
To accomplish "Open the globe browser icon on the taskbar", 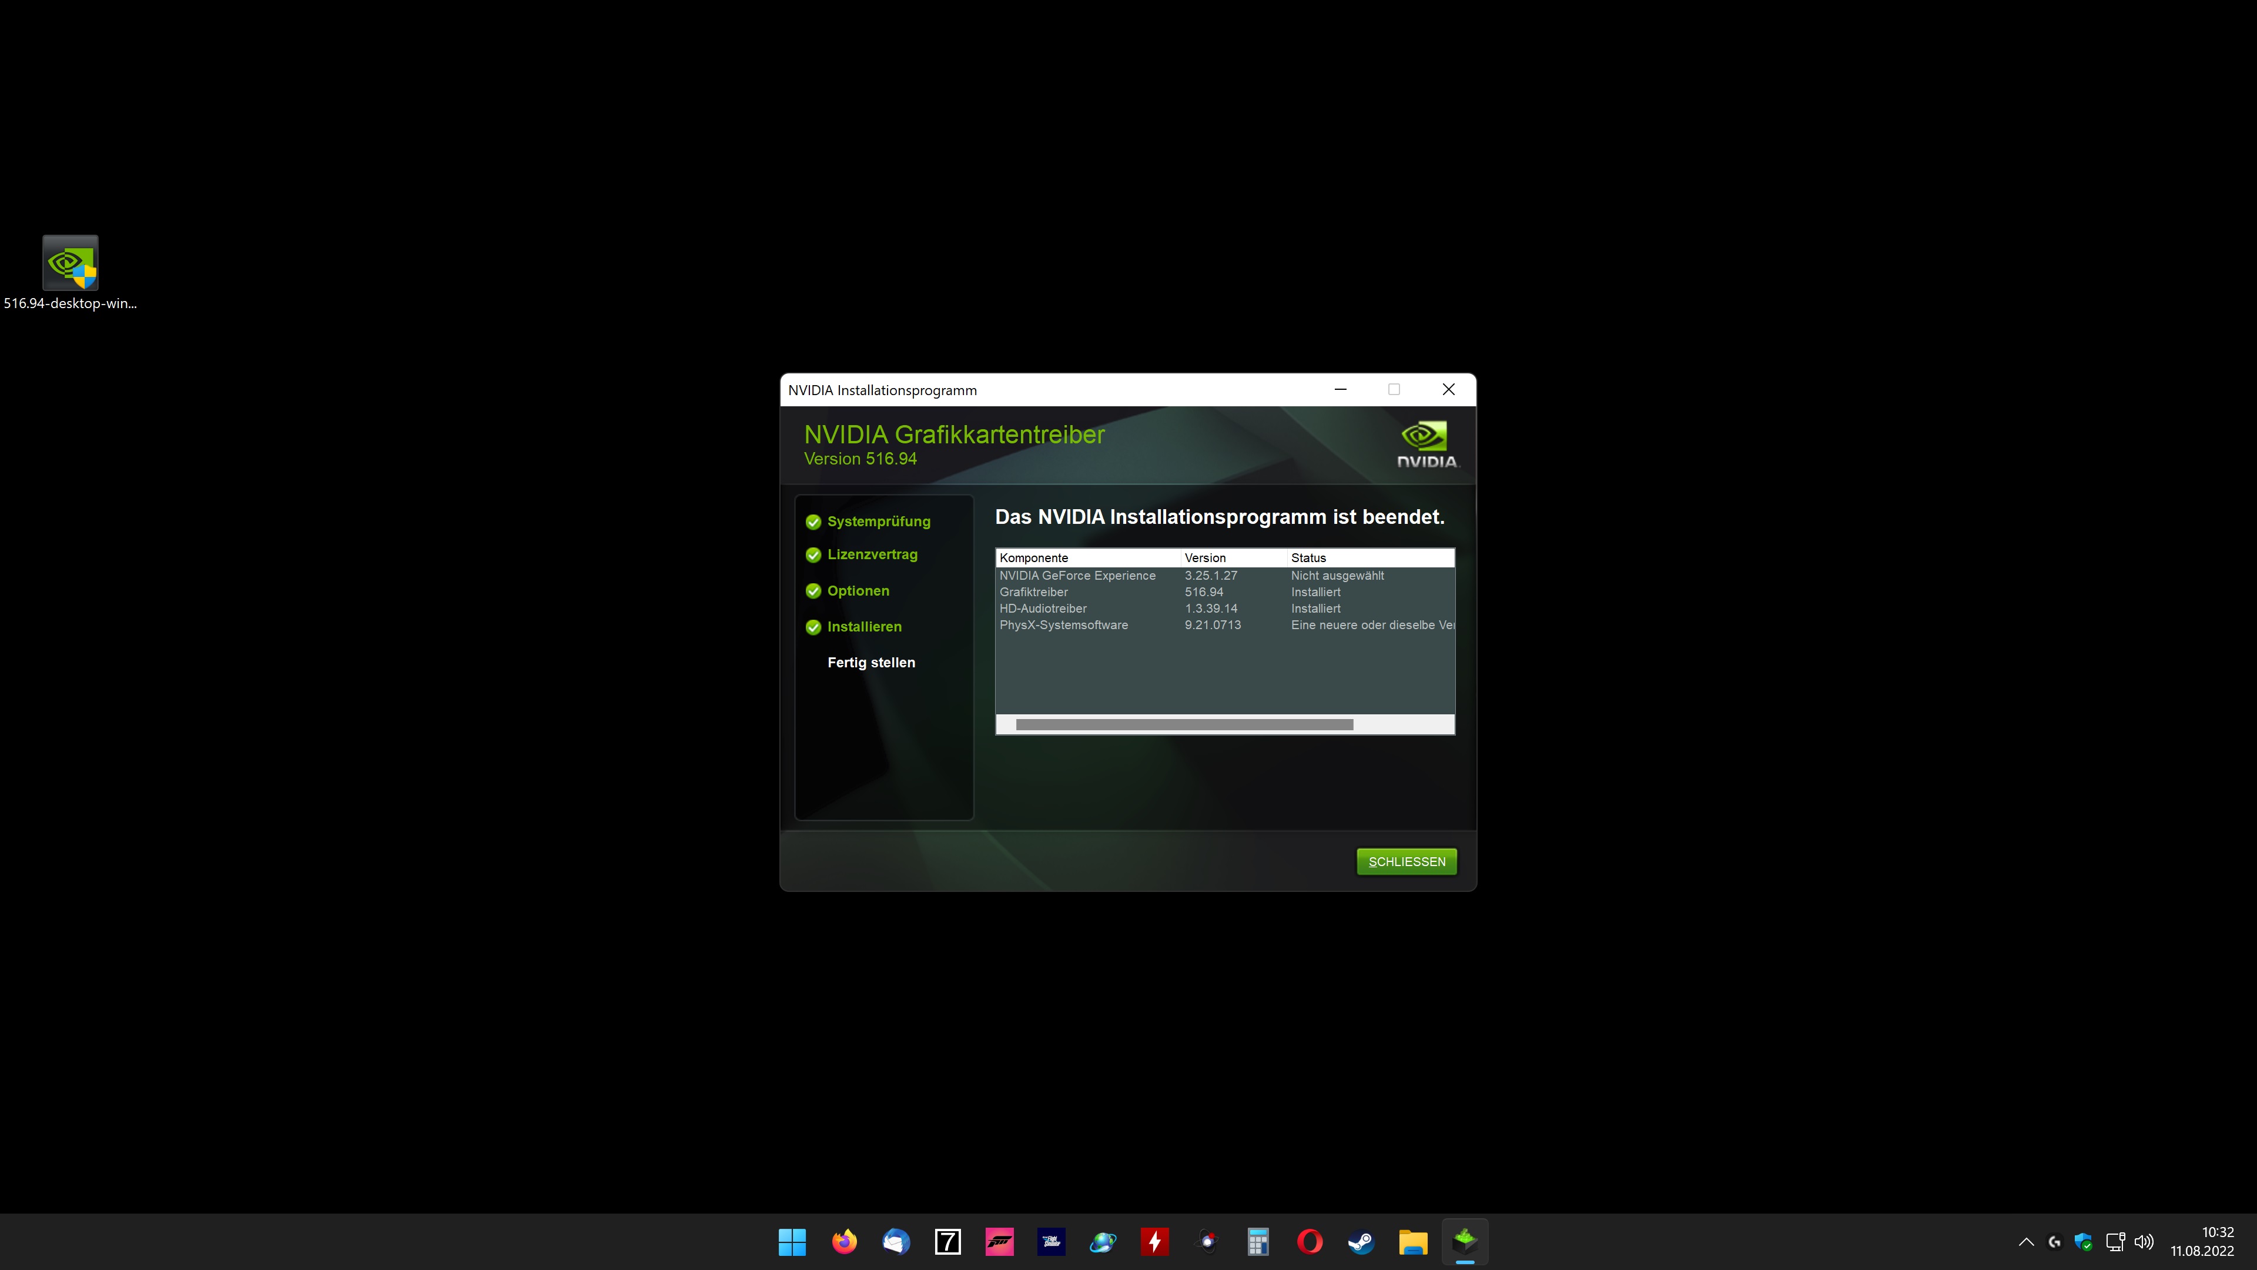I will click(x=1102, y=1241).
